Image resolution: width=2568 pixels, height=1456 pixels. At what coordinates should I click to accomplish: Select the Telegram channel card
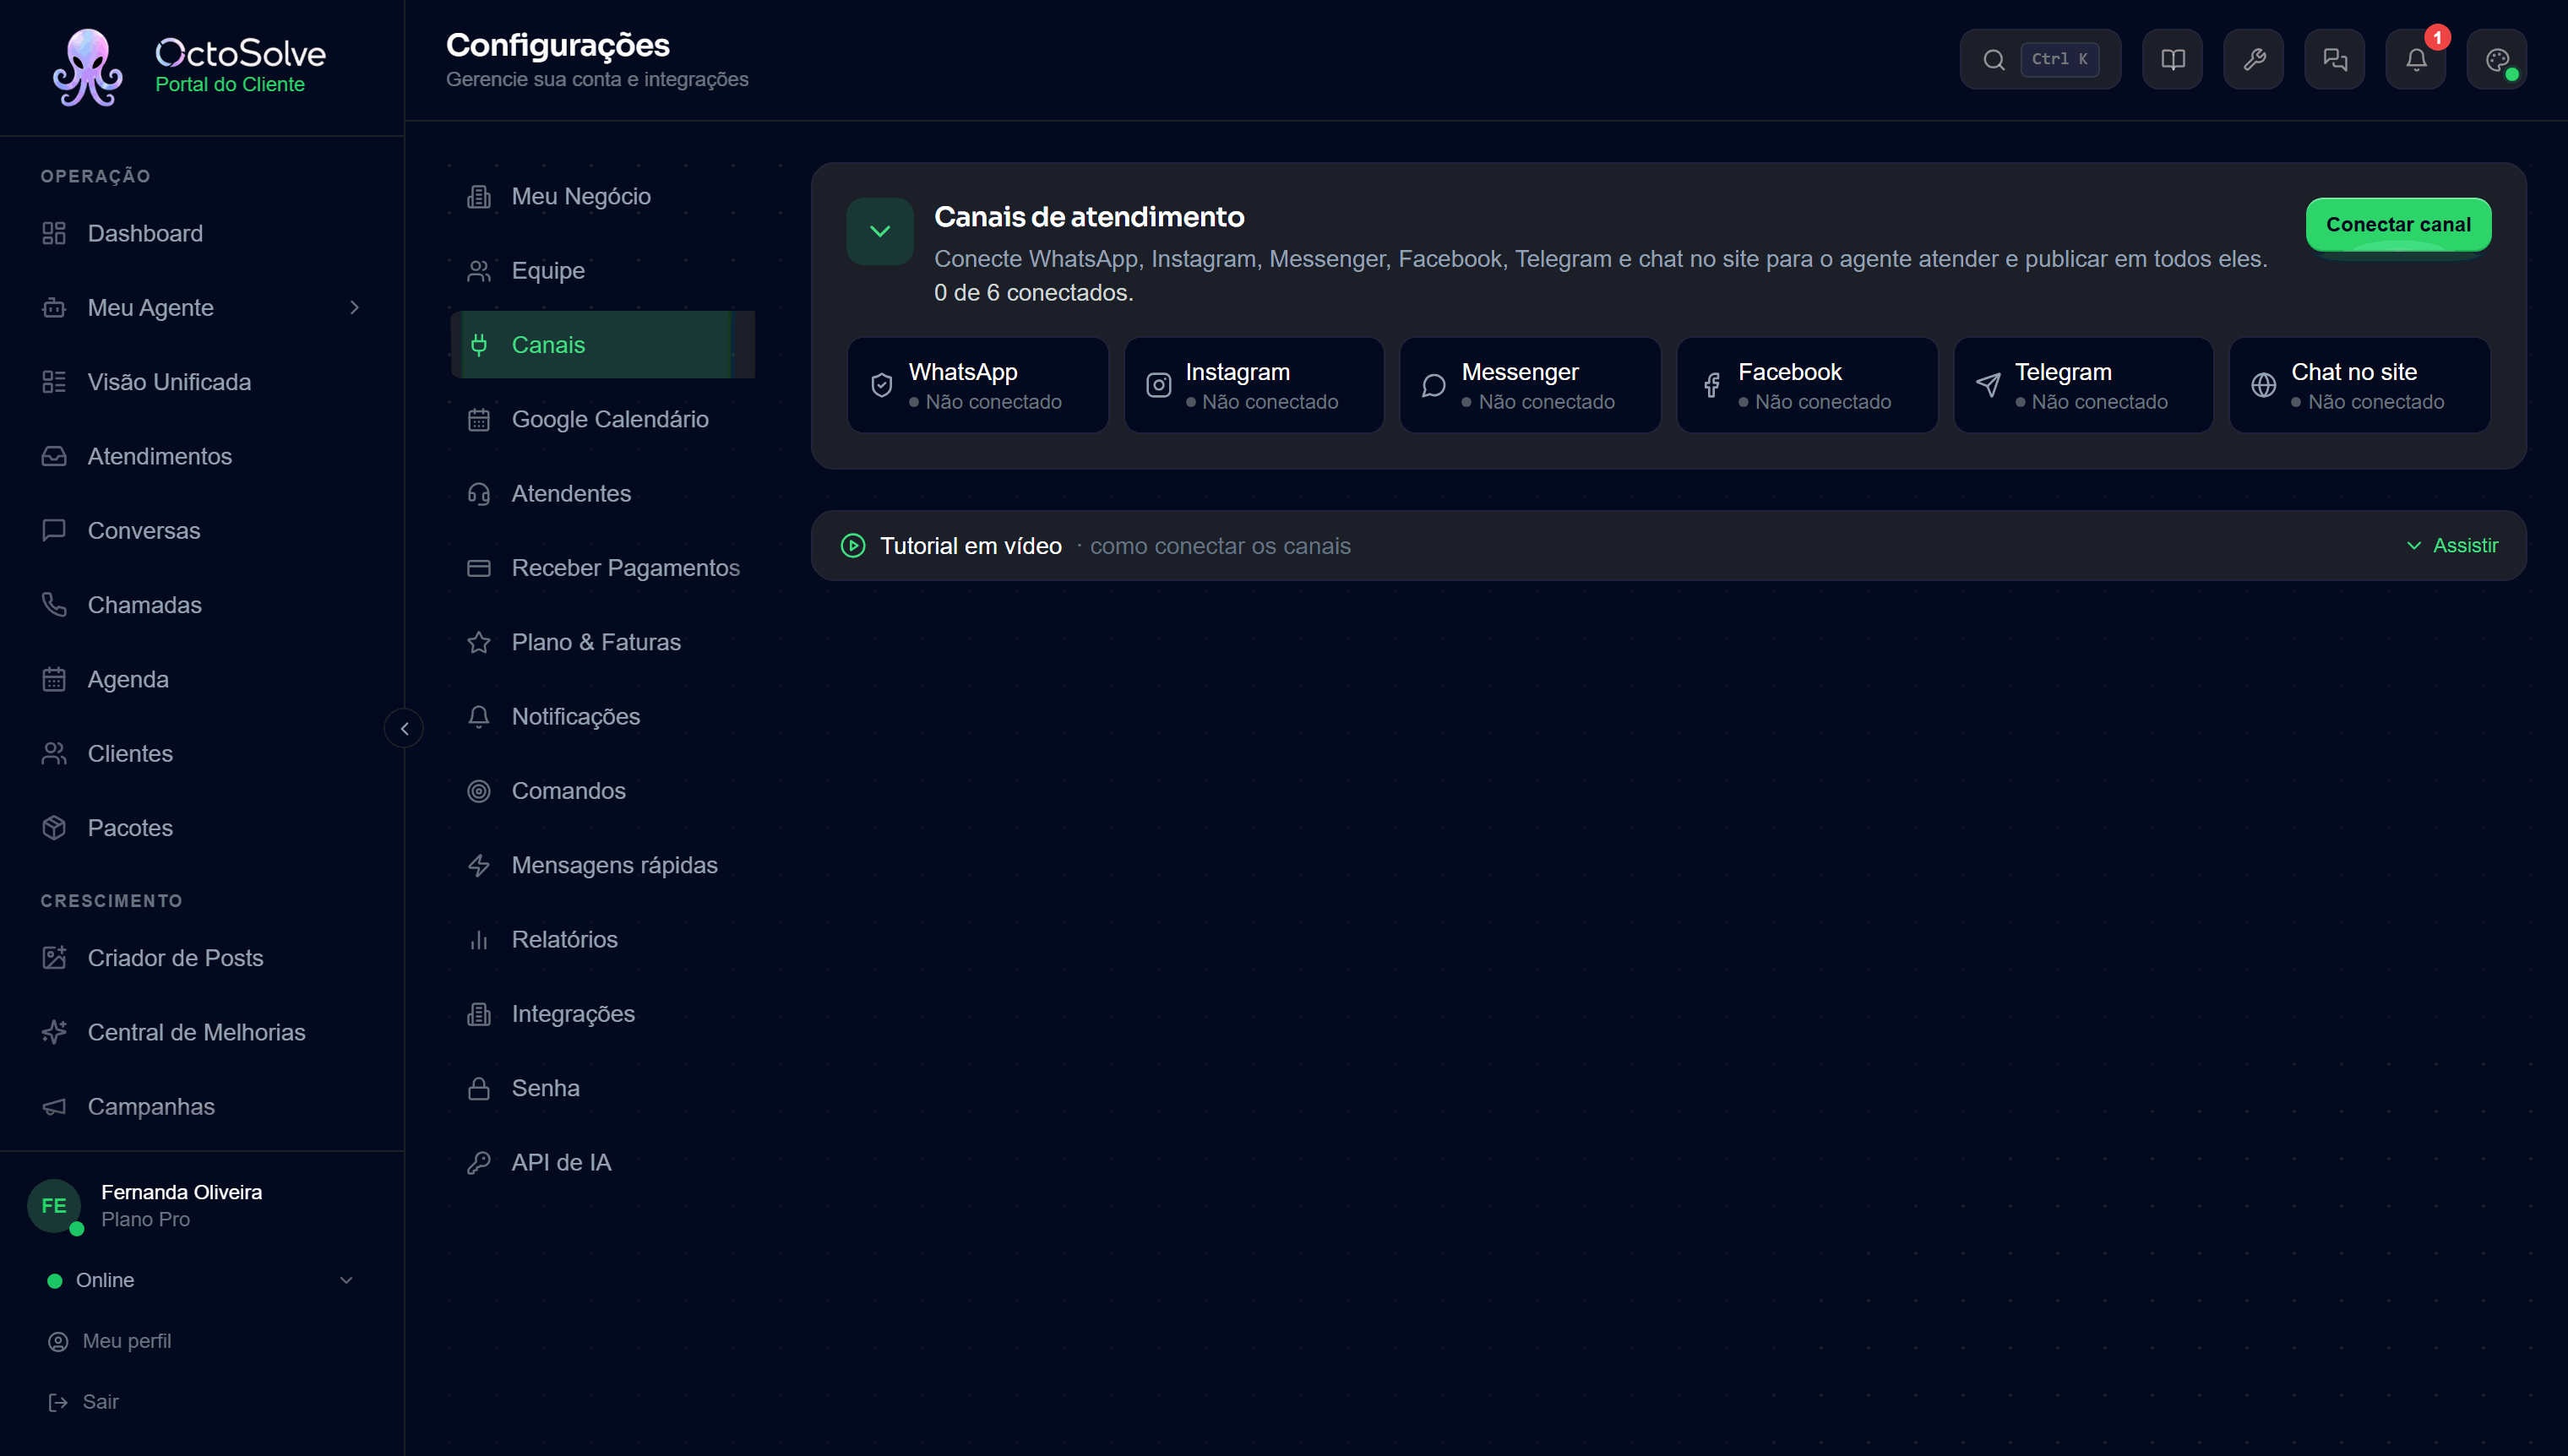point(2083,385)
